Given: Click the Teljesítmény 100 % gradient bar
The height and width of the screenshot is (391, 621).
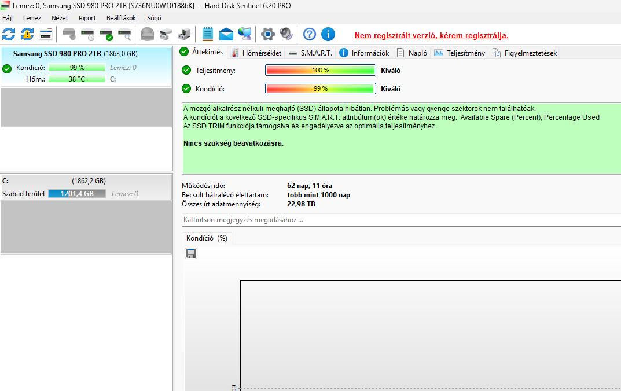Looking at the screenshot, I should coord(321,70).
